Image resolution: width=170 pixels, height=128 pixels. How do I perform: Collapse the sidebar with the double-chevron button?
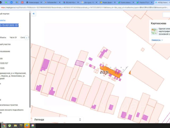[x=34, y=14]
